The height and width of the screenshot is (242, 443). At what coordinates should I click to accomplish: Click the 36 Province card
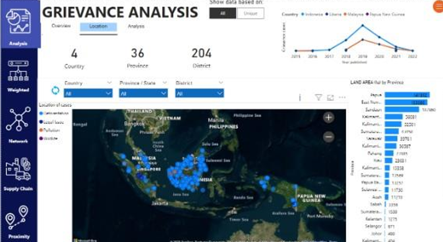[x=137, y=58]
